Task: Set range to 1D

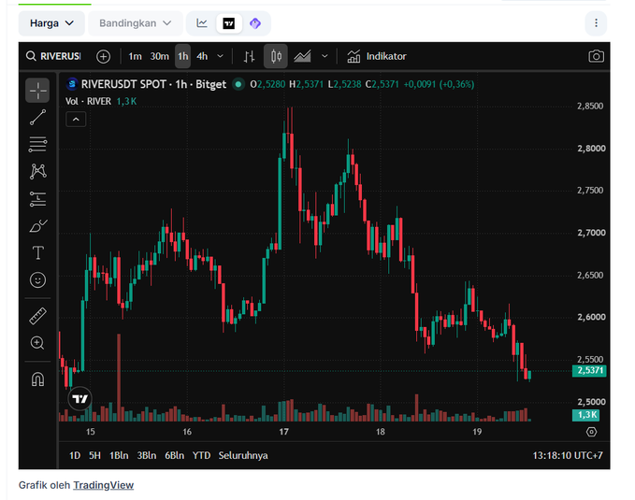Action: 75,455
